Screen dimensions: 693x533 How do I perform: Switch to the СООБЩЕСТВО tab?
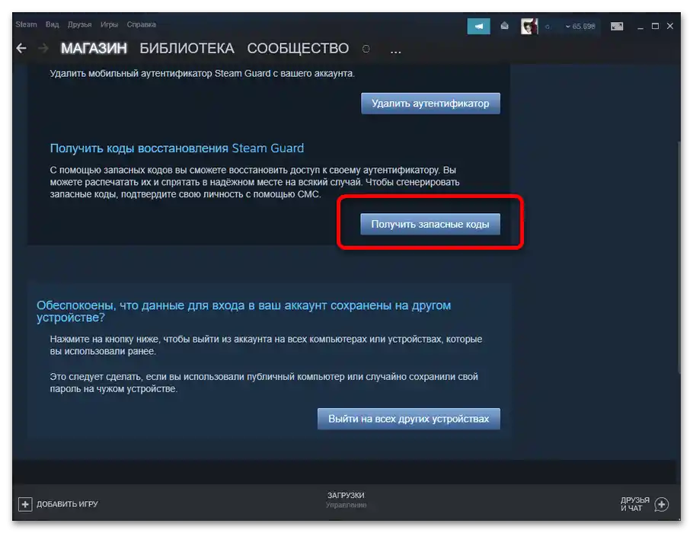[x=298, y=48]
